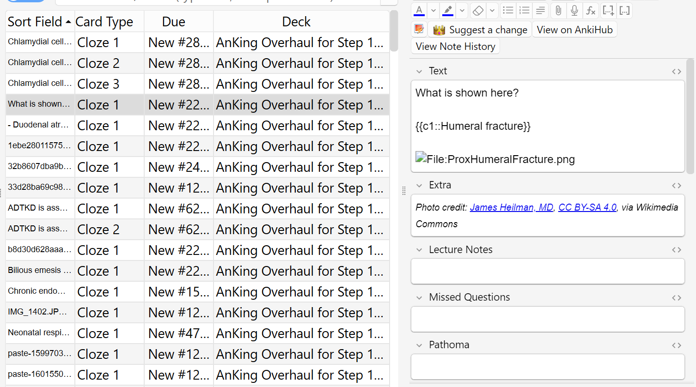Toggle HTML editor for Lecture Notes field
This screenshot has width=696, height=387.
coord(677,250)
